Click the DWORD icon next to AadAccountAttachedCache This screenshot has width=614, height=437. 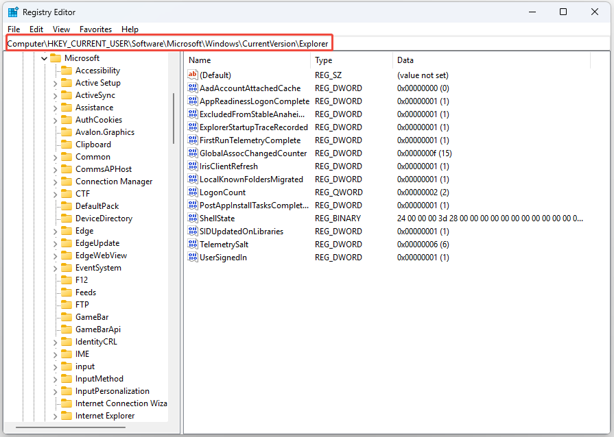click(x=193, y=88)
